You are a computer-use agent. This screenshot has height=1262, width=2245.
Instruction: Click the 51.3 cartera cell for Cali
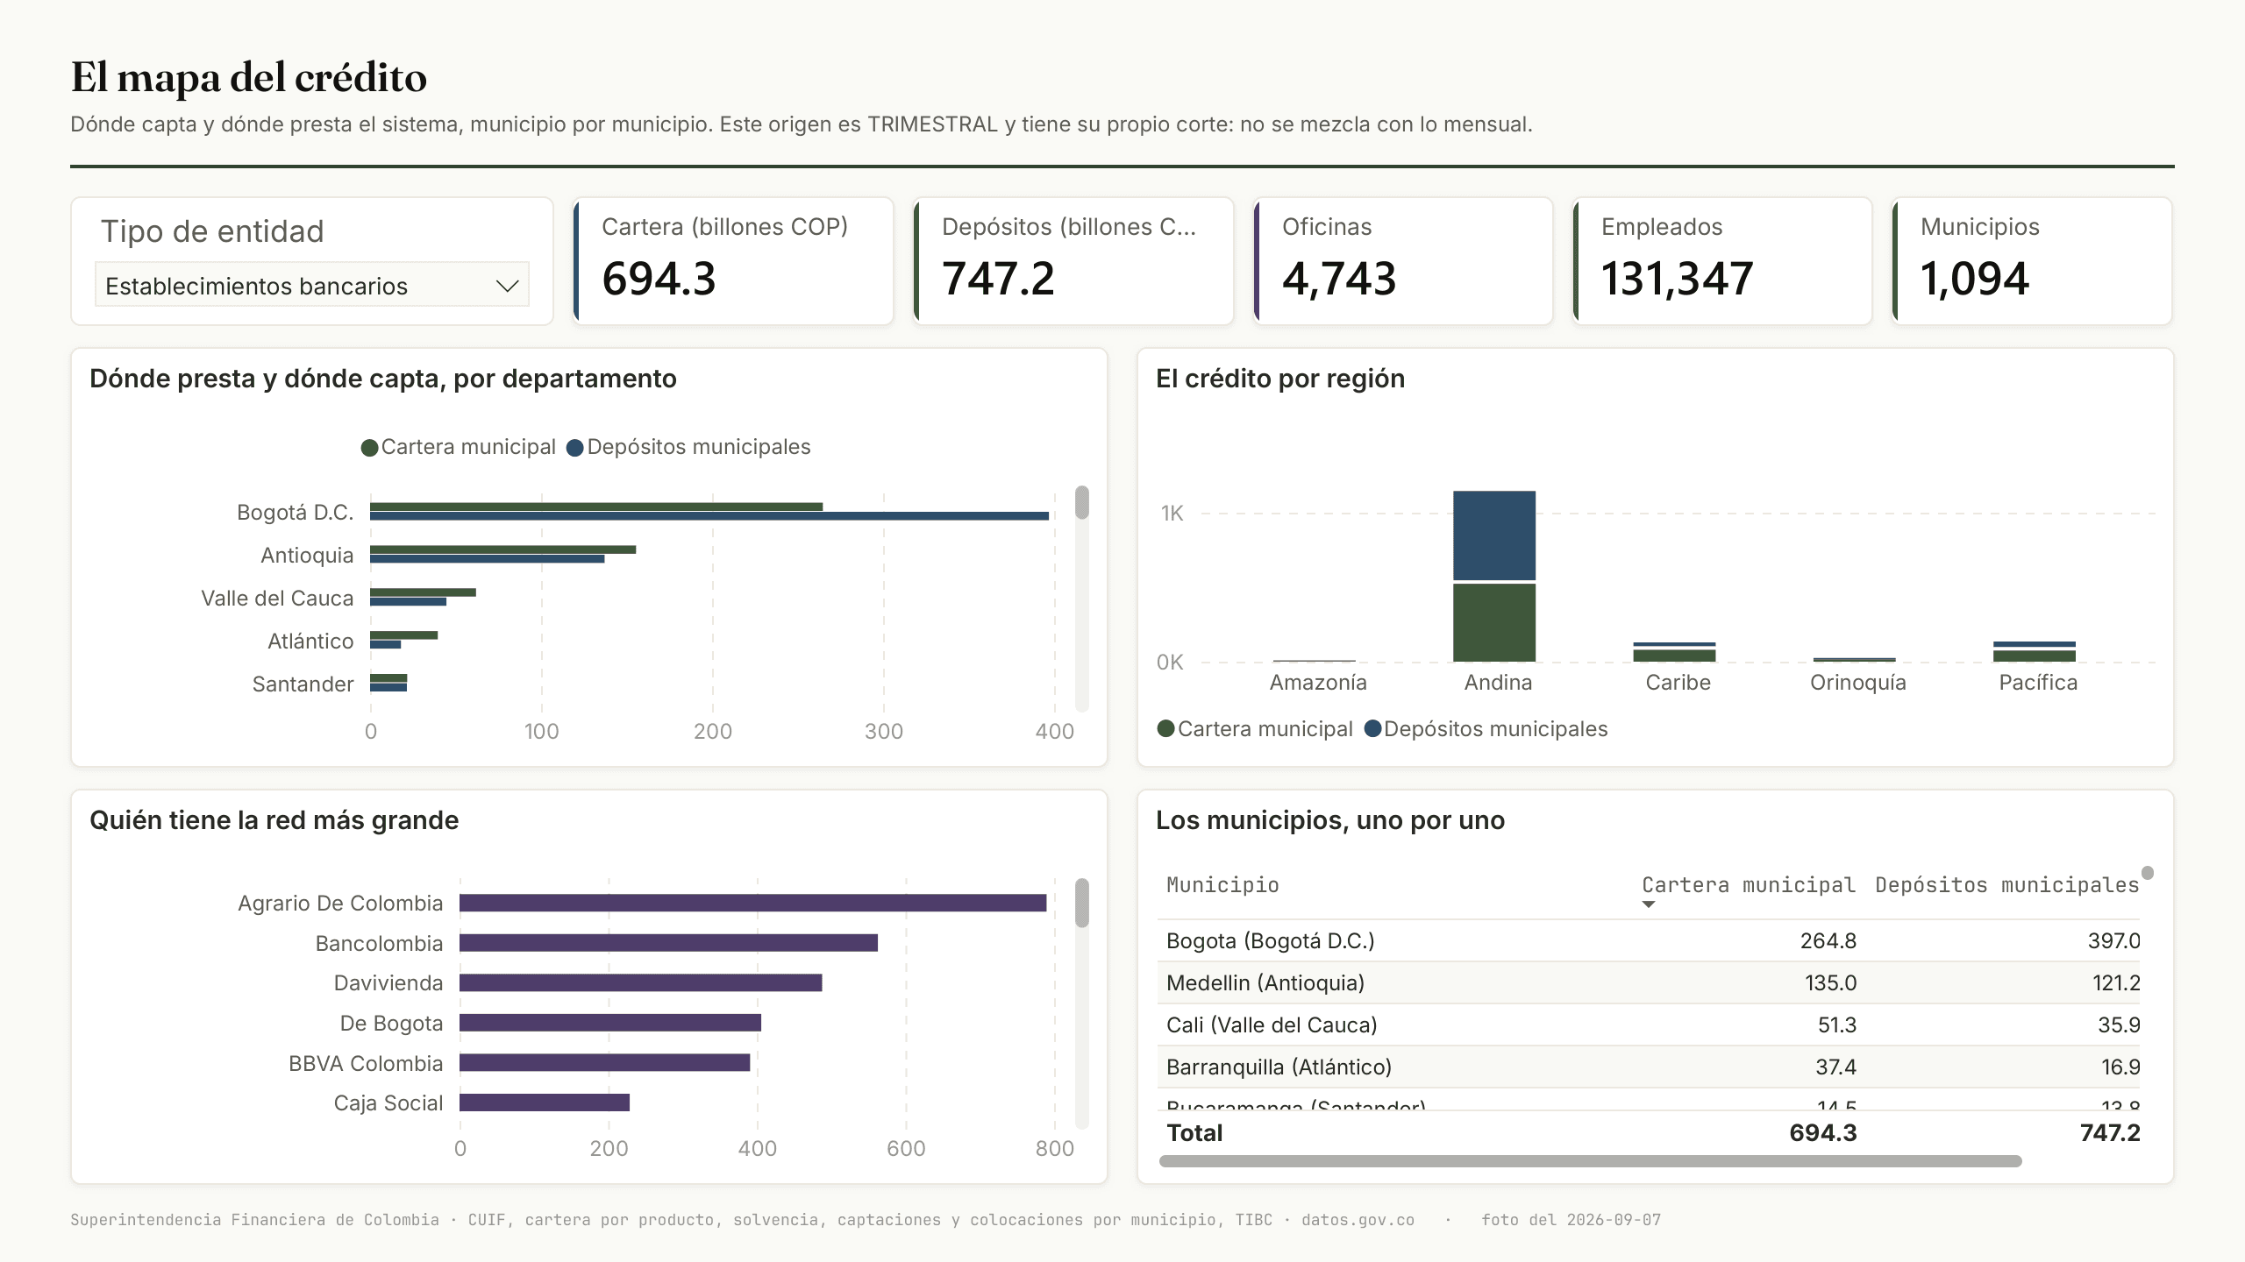click(1837, 1025)
